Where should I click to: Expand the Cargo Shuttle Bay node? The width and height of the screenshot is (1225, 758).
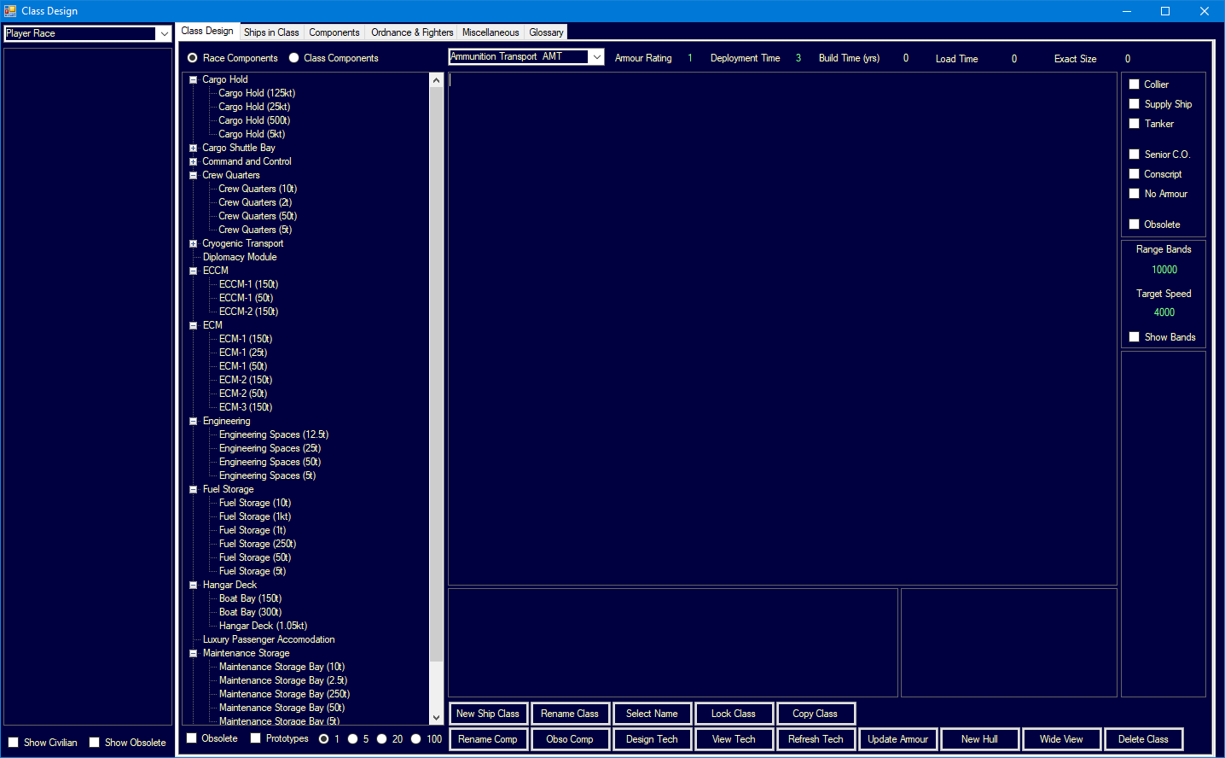pos(194,148)
